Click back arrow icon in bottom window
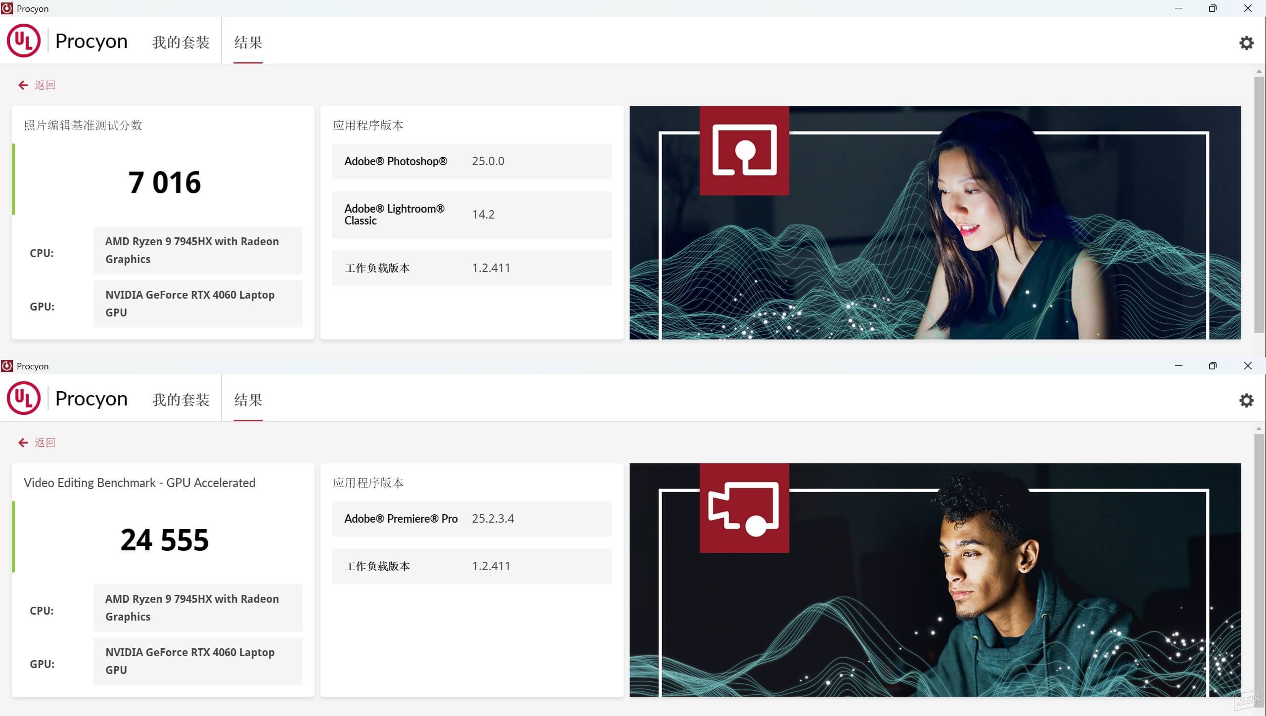The width and height of the screenshot is (1266, 716). [x=23, y=443]
